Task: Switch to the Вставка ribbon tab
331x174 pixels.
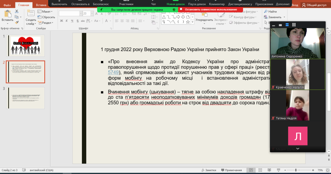Action: (41, 5)
